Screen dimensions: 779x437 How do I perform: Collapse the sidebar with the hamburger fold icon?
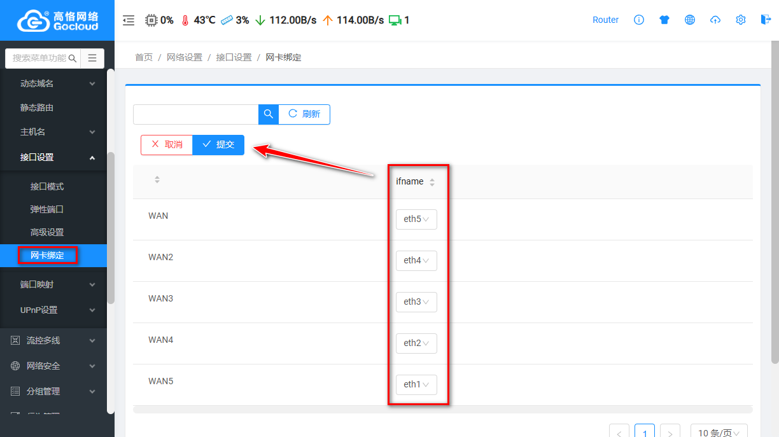tap(129, 20)
